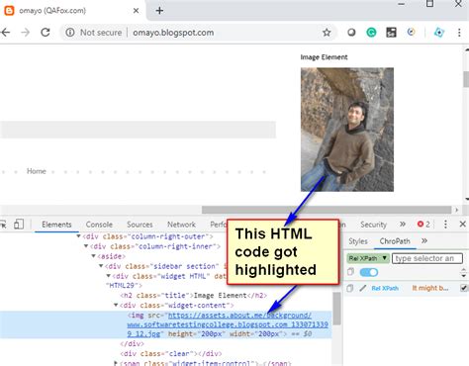Image resolution: width=469 pixels, height=366 pixels.
Task: Reload the omayo page
Action: tap(46, 33)
